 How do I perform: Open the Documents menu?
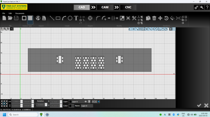click(x=20, y=13)
